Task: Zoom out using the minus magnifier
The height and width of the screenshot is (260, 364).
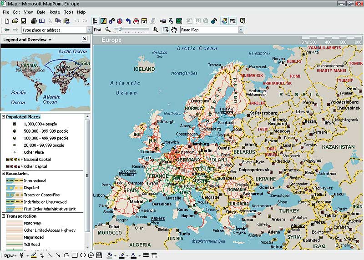Action: 108,30
